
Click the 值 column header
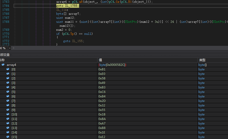coord(147,60)
